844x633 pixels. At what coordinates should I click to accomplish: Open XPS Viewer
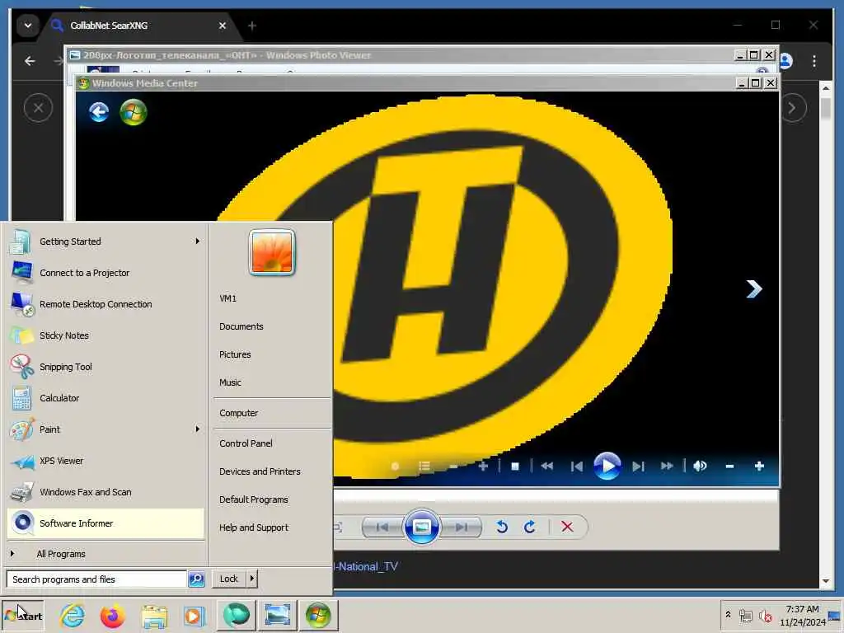pos(105,461)
